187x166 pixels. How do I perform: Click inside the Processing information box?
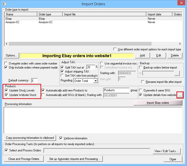[93, 120]
